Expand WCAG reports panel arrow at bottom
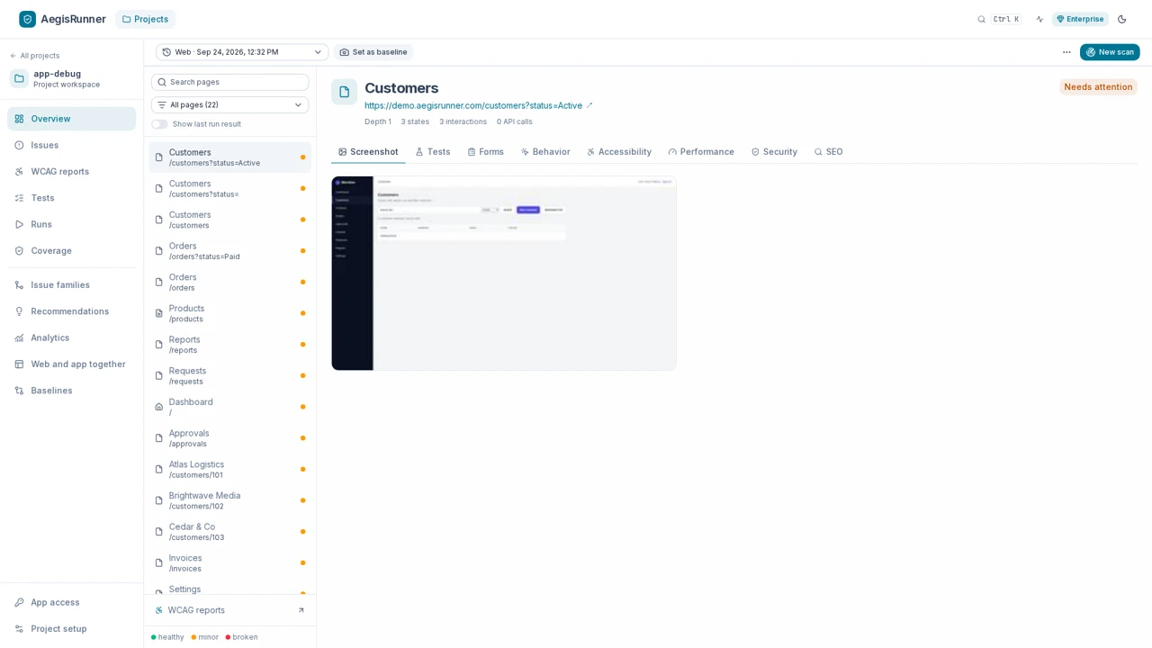The width and height of the screenshot is (1152, 648). coord(301,610)
